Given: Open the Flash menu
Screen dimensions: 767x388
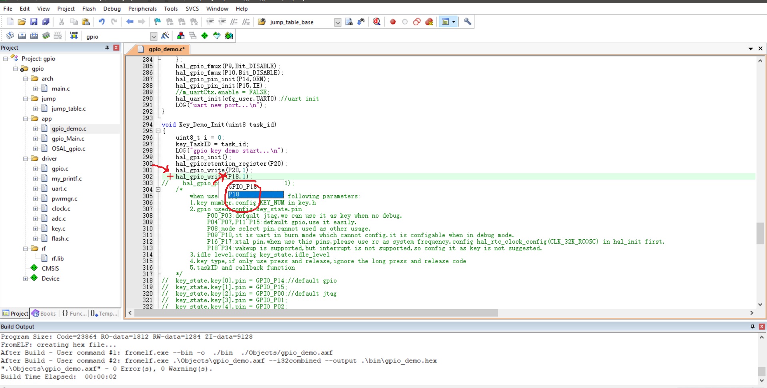Looking at the screenshot, I should (x=89, y=8).
